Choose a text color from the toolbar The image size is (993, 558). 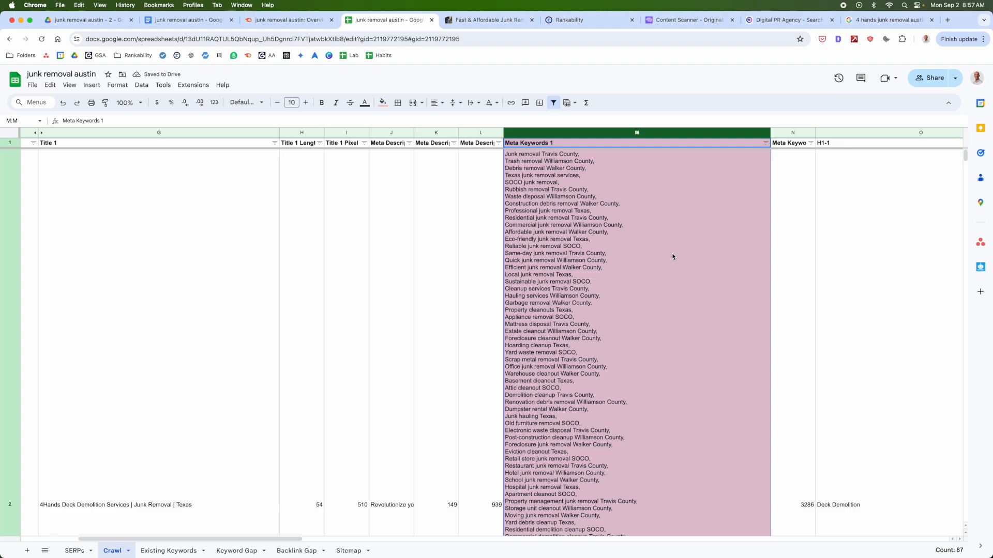click(x=365, y=103)
